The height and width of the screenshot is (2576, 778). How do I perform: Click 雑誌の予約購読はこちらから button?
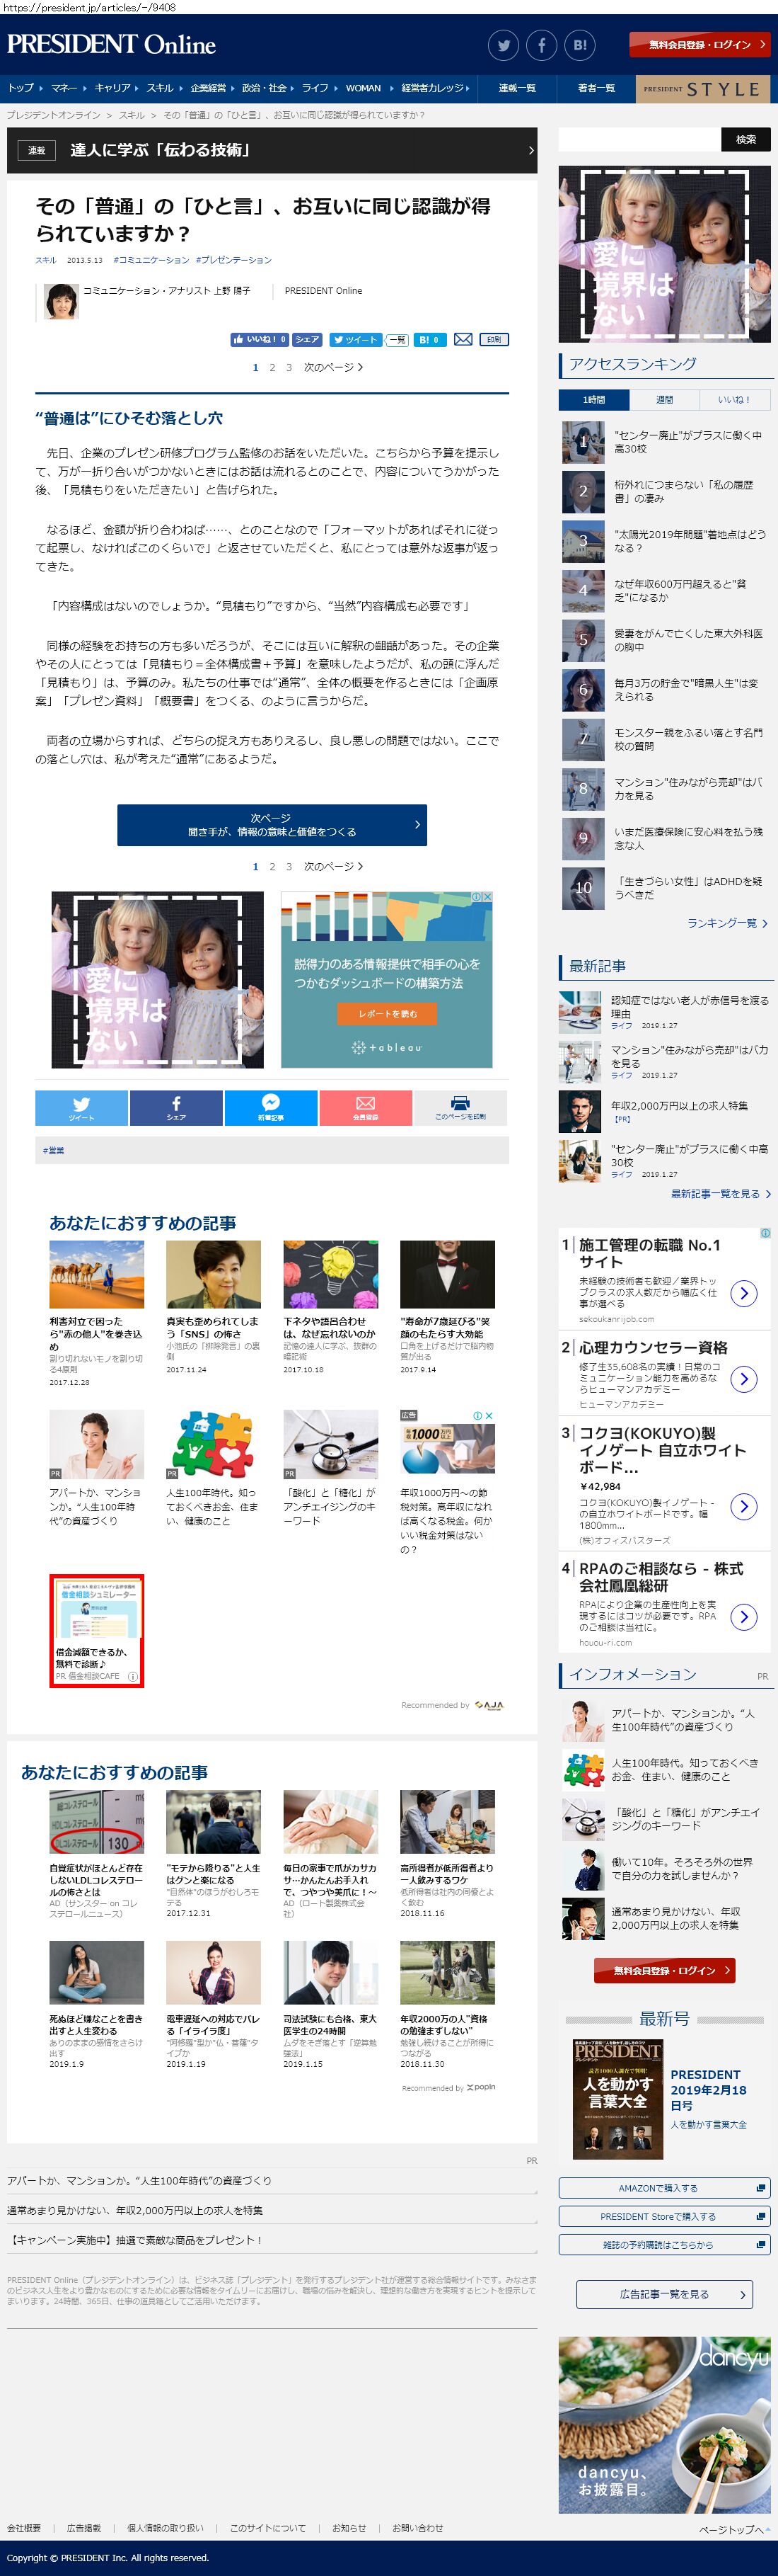(664, 2244)
